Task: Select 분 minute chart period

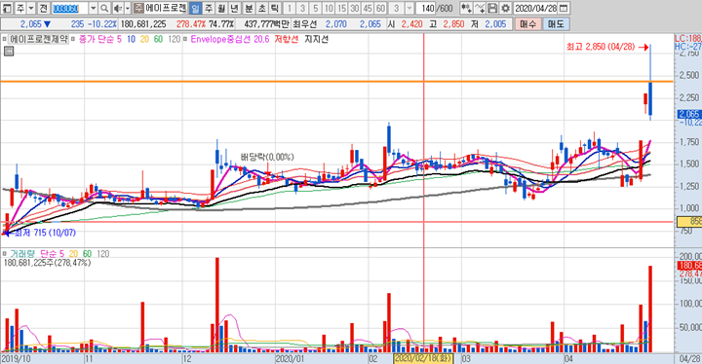Action: click(249, 8)
